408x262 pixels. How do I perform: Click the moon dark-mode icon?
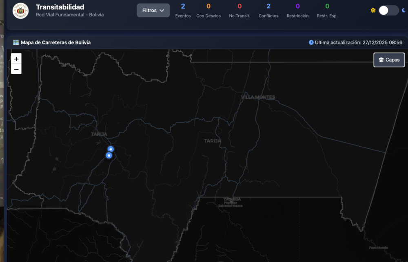point(404,11)
